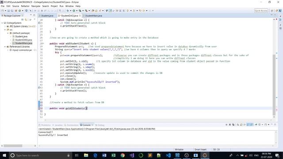The image size is (283, 159).
Task: Click Remove All Terminated Launches in Console
Action: pos(233,125)
